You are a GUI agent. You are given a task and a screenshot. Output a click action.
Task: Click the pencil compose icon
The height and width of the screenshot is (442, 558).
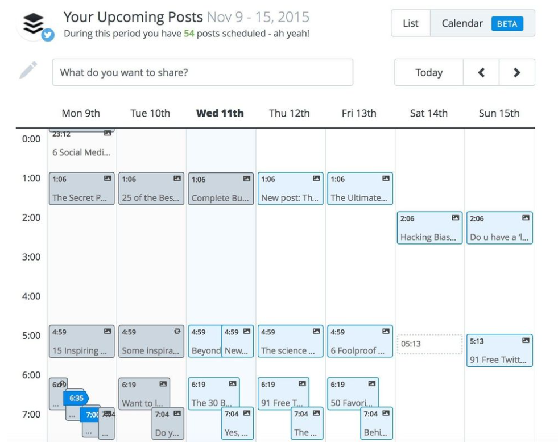28,70
